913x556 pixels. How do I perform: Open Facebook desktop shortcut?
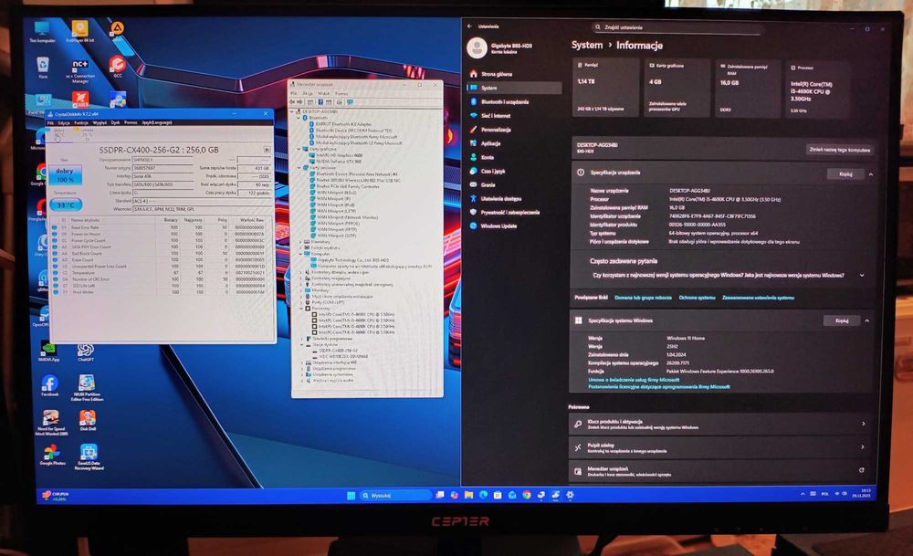tap(49, 386)
